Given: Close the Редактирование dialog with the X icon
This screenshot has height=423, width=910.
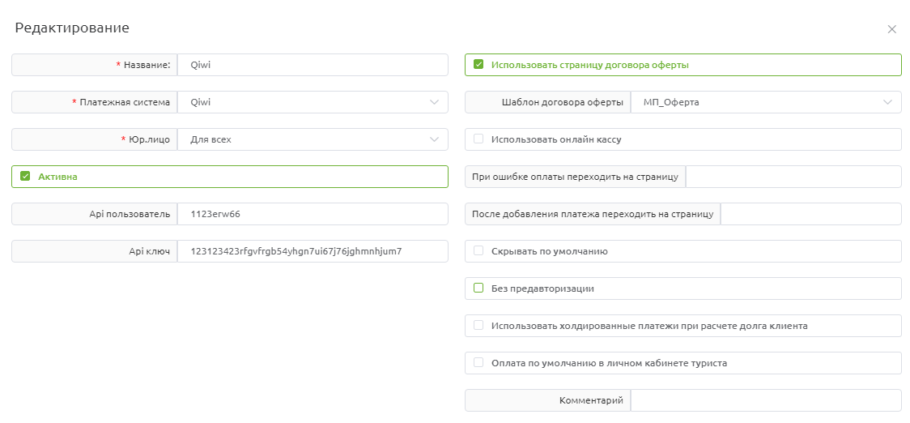Looking at the screenshot, I should [892, 30].
